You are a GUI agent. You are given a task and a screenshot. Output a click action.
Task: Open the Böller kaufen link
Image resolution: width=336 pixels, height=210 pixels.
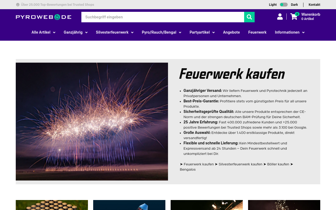point(278,164)
